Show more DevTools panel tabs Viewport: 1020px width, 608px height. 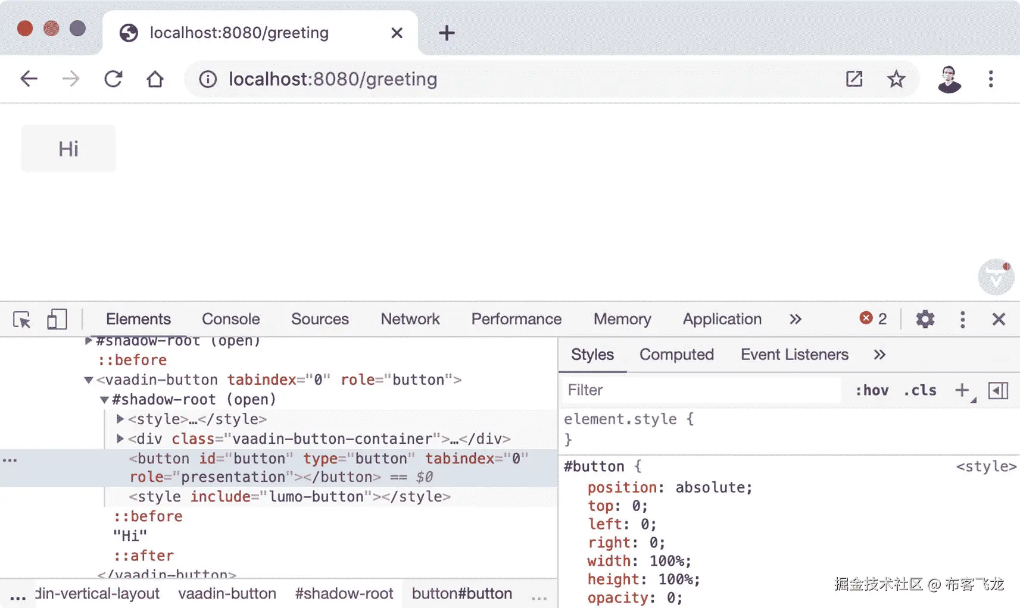796,319
